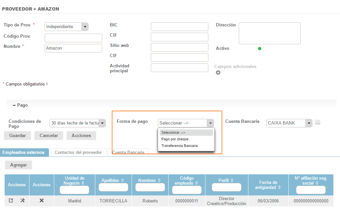Image resolution: width=340 pixels, height=212 pixels.
Task: Open the Tipo de Prov. dropdown
Action: [x=85, y=27]
